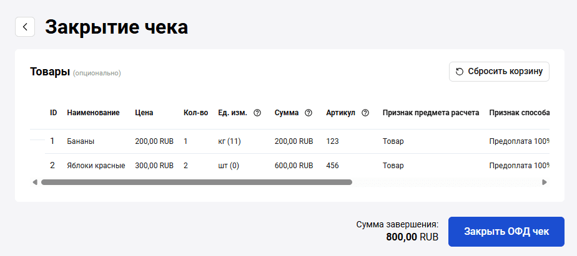This screenshot has width=577, height=256.
Task: Click the Признак предмета расчета column header
Action: click(431, 113)
